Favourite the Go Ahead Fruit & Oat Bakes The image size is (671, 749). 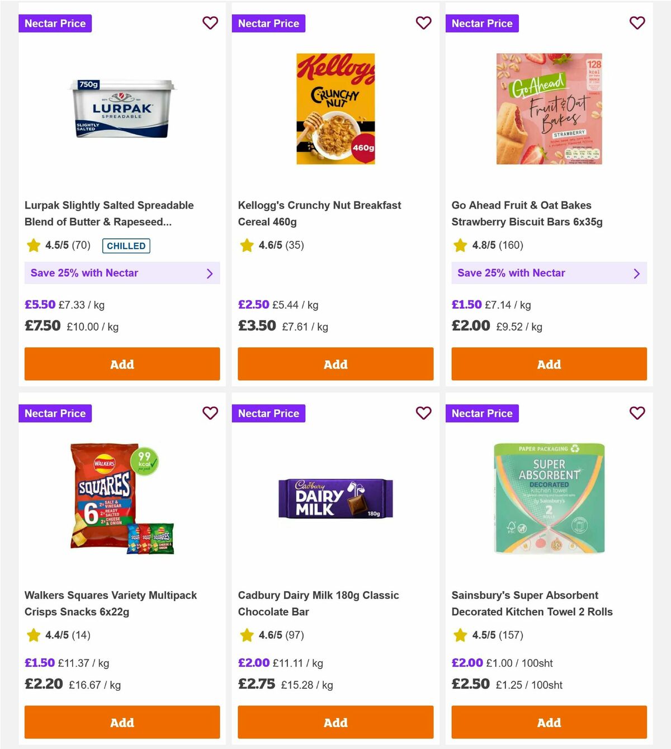(x=637, y=23)
